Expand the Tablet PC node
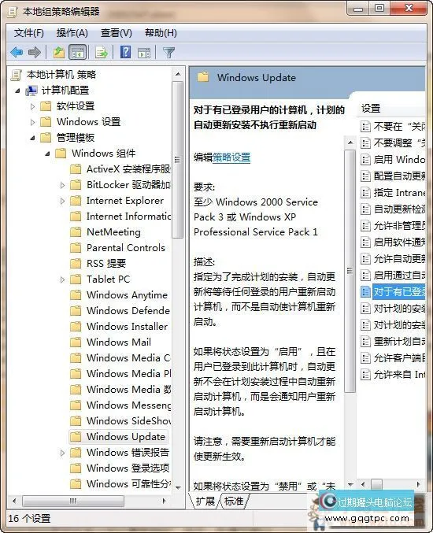 click(x=62, y=279)
